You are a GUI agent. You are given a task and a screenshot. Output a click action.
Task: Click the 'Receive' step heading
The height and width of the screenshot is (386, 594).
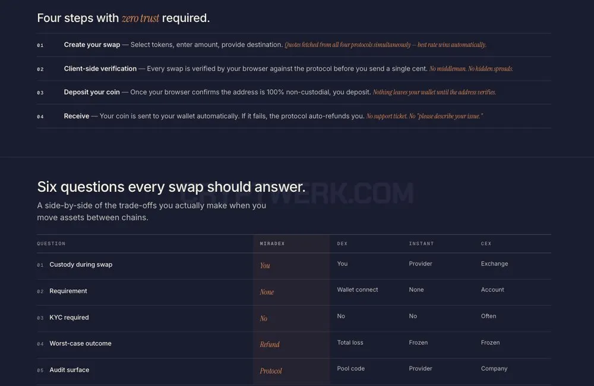click(77, 116)
